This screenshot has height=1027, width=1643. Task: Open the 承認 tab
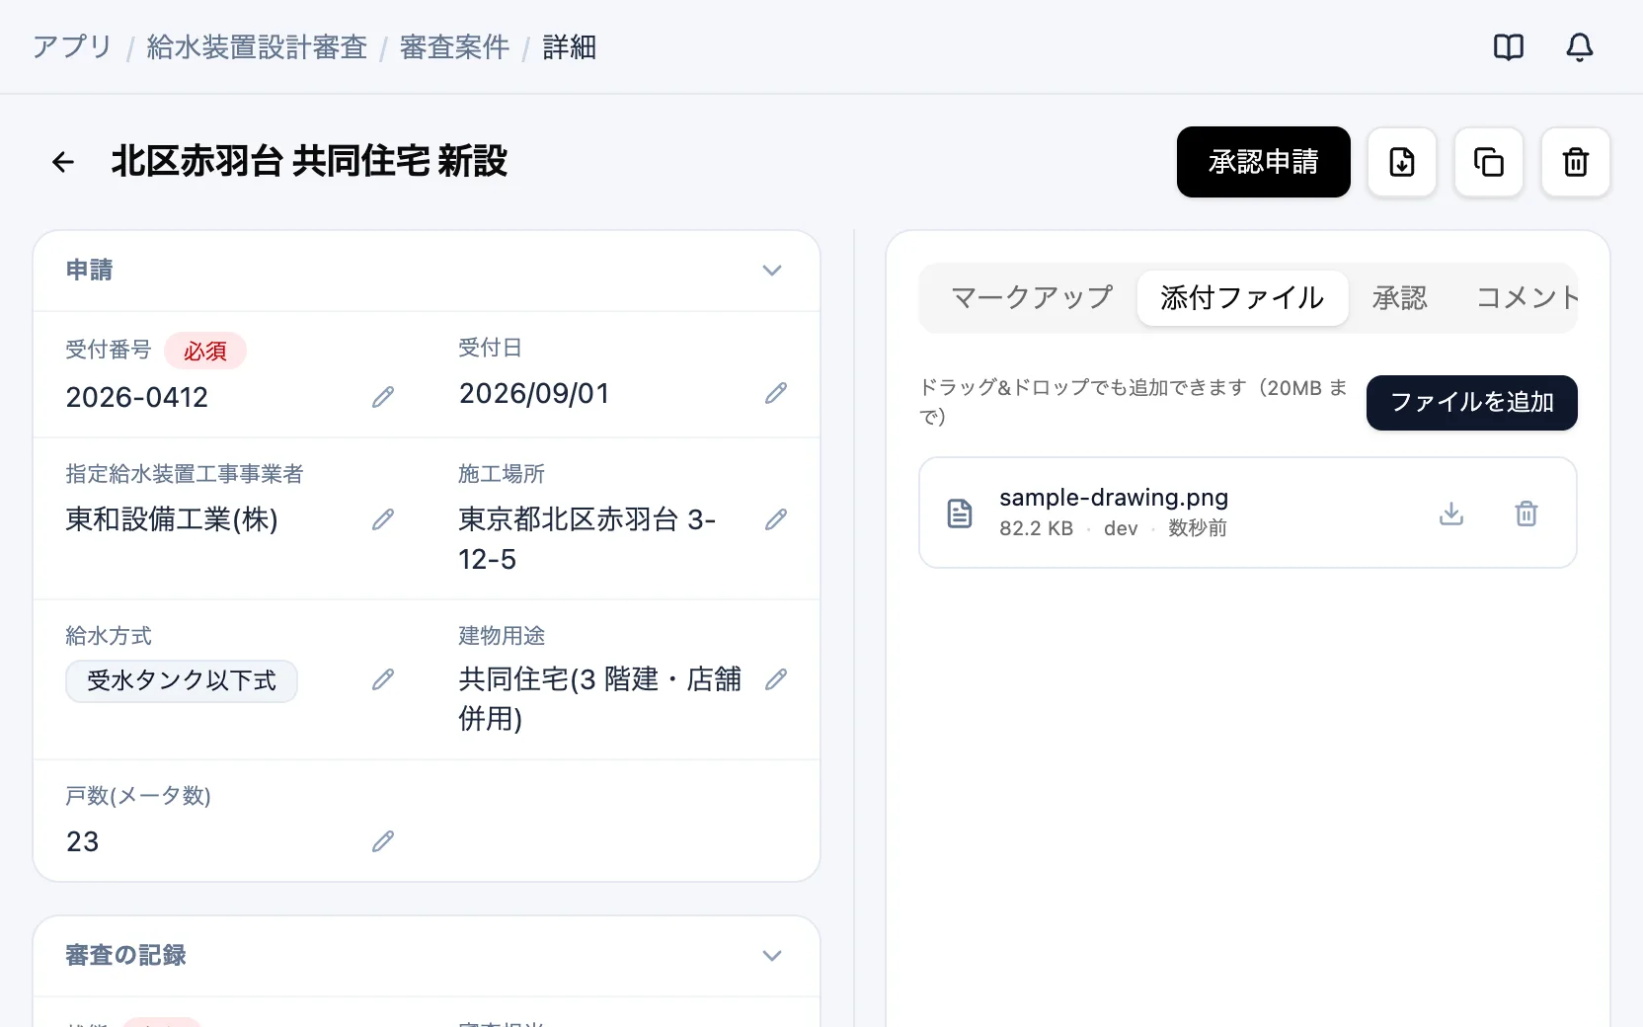tap(1399, 298)
